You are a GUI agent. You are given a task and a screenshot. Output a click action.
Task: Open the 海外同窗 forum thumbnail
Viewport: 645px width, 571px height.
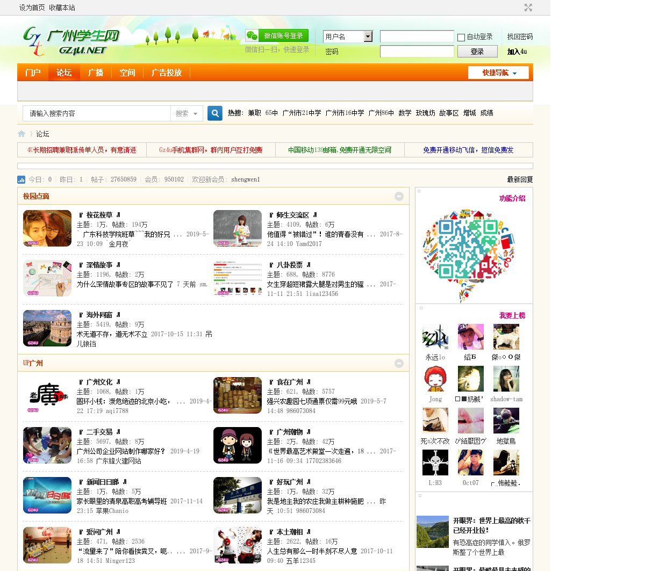[47, 328]
